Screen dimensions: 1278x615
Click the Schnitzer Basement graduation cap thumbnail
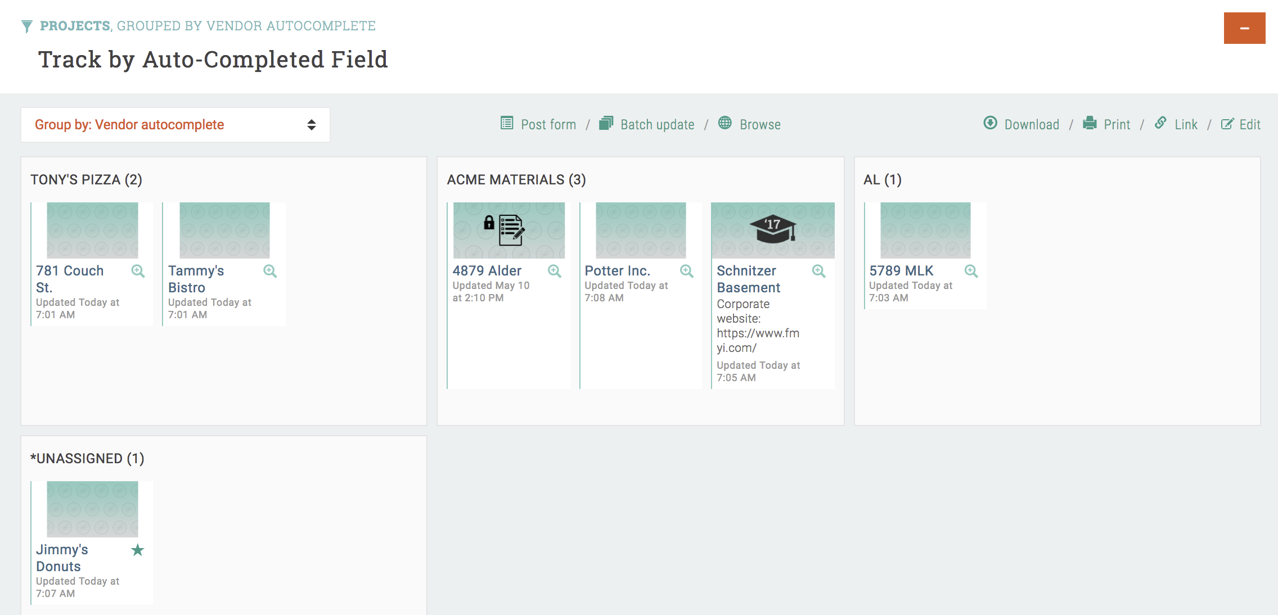[772, 229]
